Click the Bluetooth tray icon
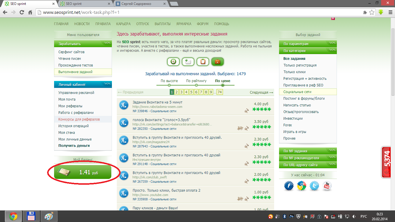395x222 pixels. [284, 216]
